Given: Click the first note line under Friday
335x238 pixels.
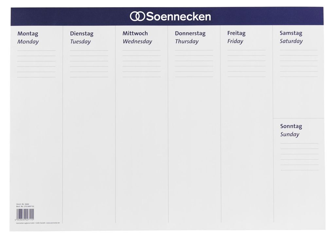Looking at the screenshot, I should (246, 50).
